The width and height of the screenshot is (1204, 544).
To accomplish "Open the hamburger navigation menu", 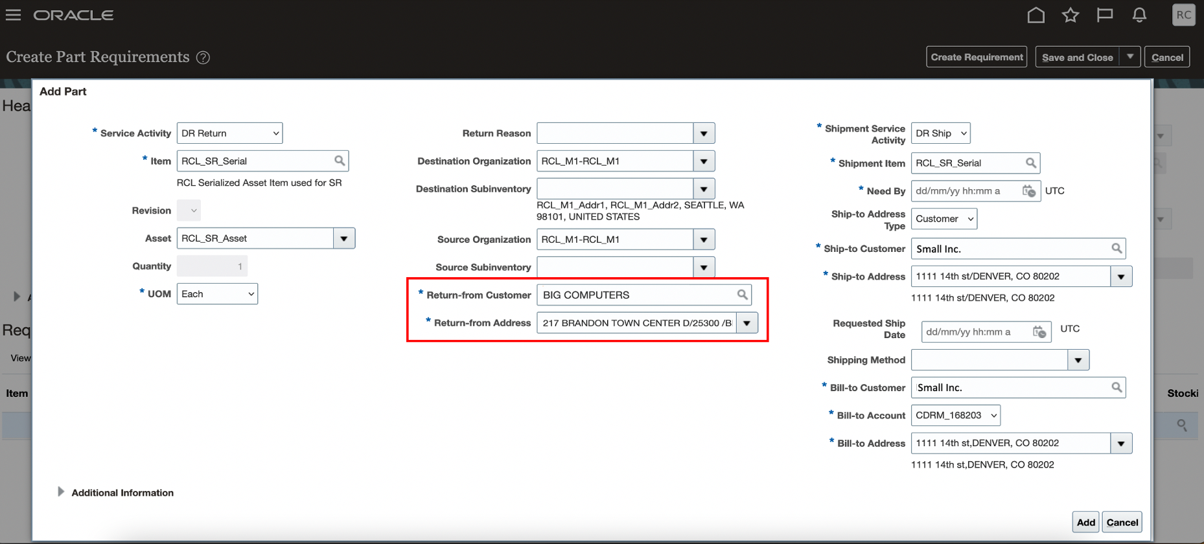I will pos(13,15).
